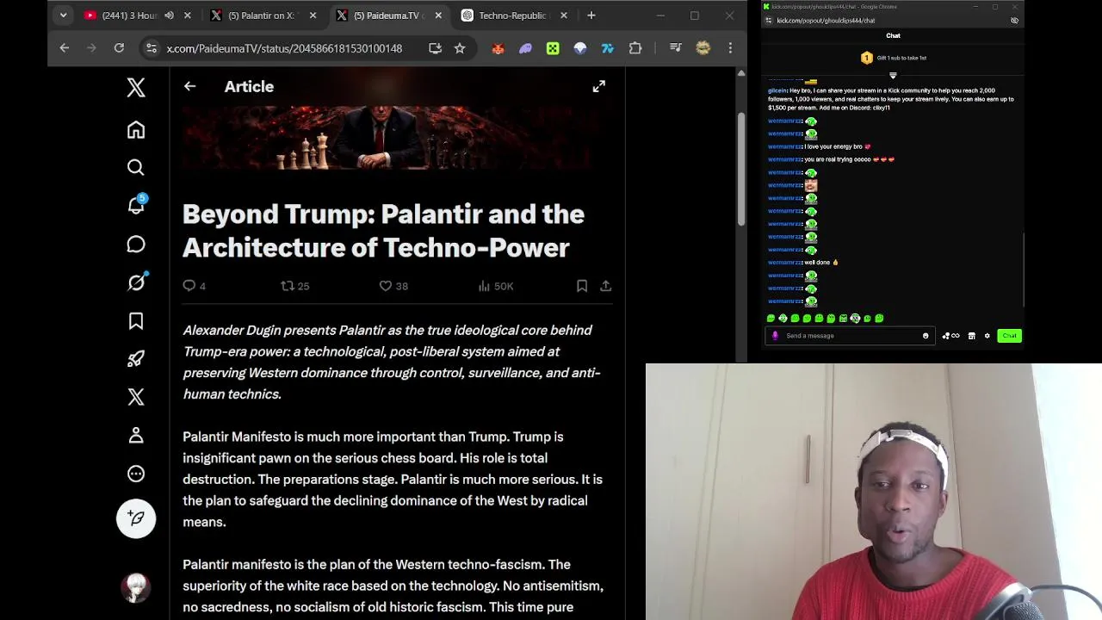
Task: Bookmark this page with the star
Action: [x=460, y=48]
